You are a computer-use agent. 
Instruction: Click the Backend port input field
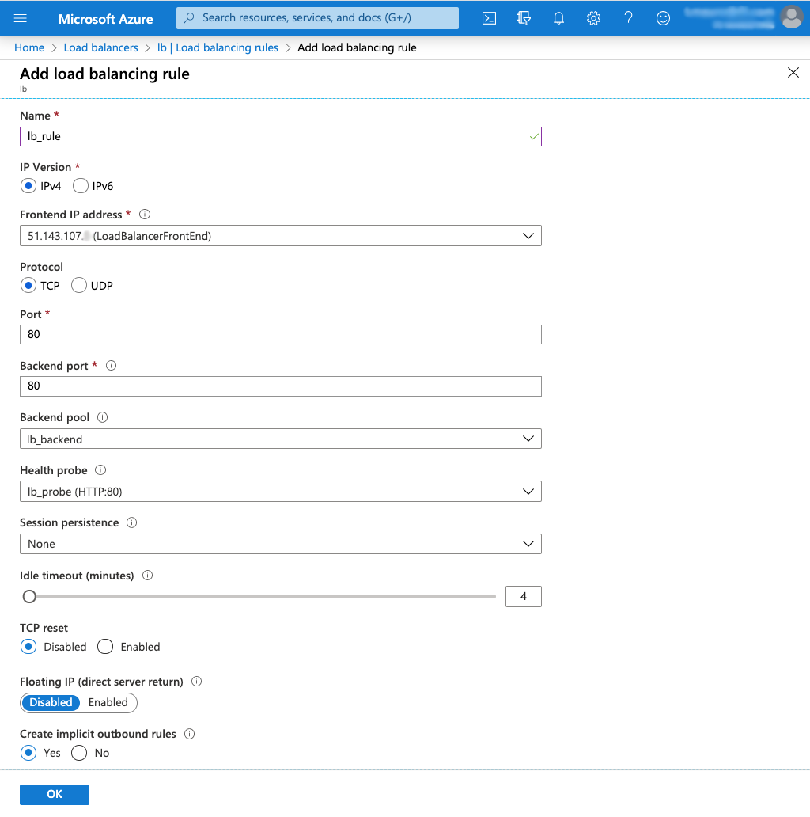pyautogui.click(x=280, y=386)
